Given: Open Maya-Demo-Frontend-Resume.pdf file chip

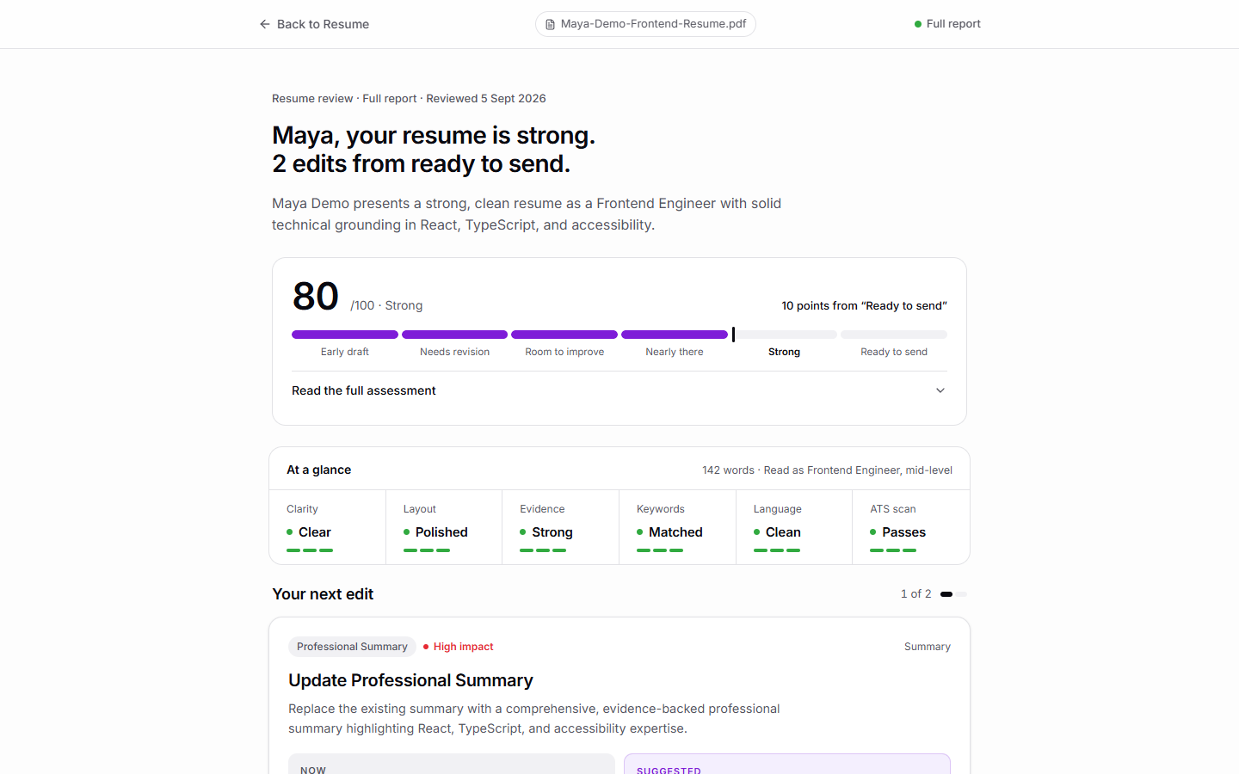Looking at the screenshot, I should click(645, 24).
